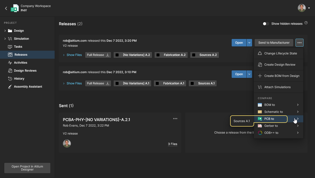Click the PHY project icon
This screenshot has width=315, height=178.
(15, 8)
